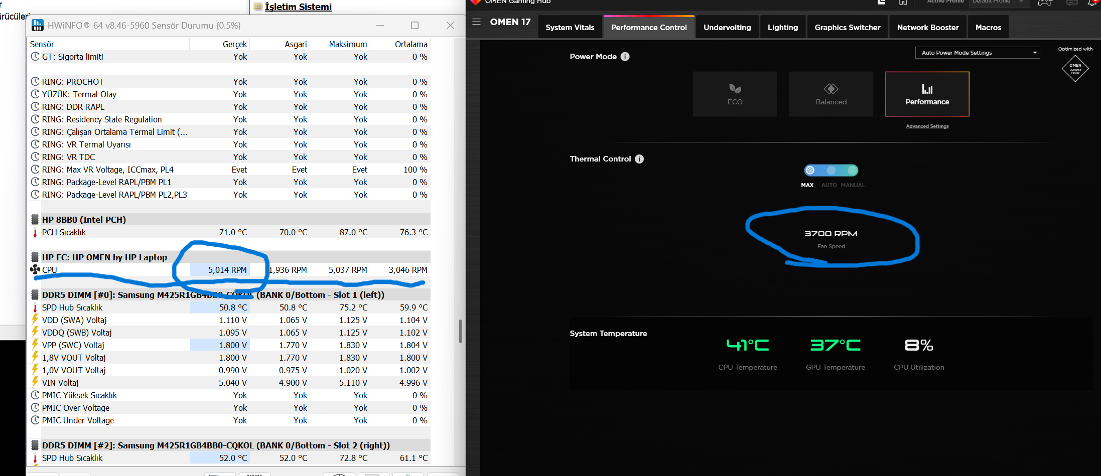Viewport: 1101px width, 476px height.
Task: Click the 8% CPU Utilization reading
Action: (919, 345)
